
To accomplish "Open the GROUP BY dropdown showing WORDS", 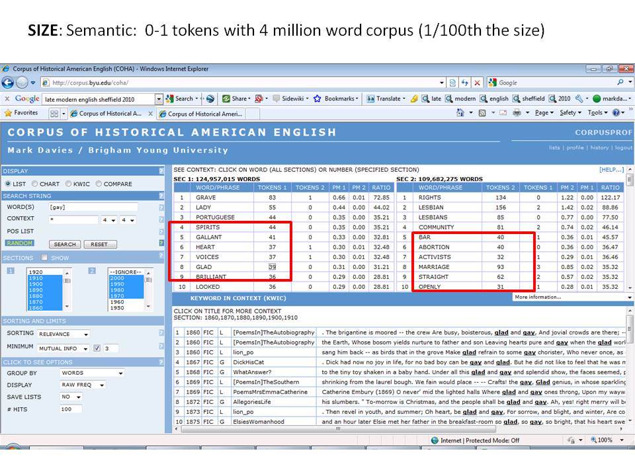I will [92, 373].
